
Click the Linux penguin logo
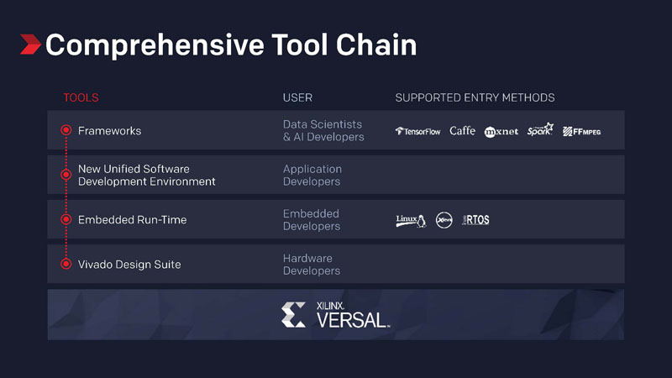(411, 221)
